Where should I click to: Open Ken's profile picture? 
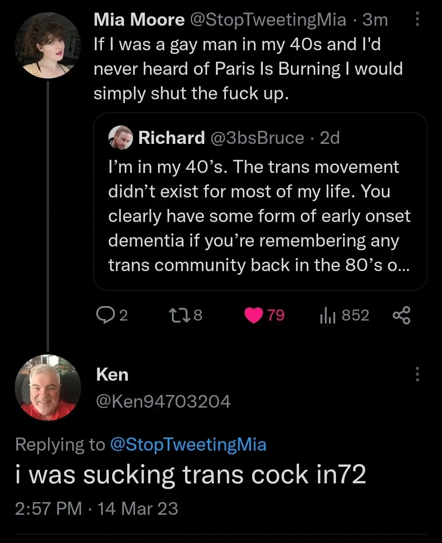click(x=48, y=388)
